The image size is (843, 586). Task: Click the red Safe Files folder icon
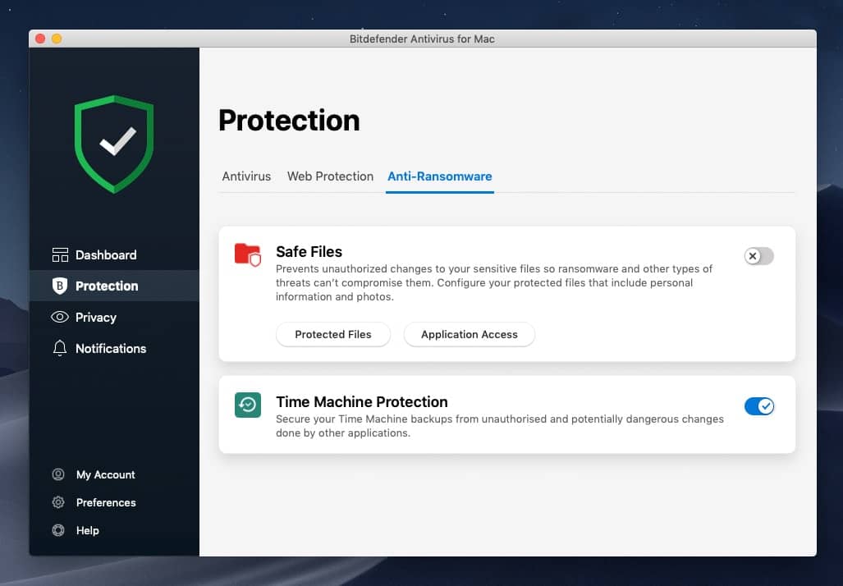point(247,256)
